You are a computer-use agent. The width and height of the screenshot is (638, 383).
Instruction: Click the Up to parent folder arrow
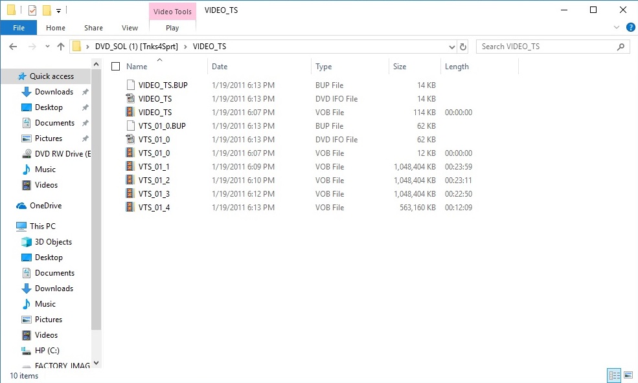point(61,47)
